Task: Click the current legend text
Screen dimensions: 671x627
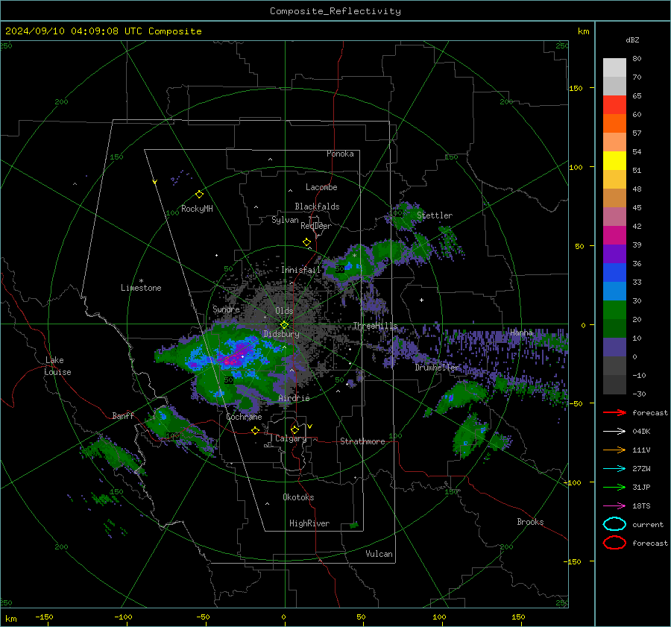Action: (648, 524)
